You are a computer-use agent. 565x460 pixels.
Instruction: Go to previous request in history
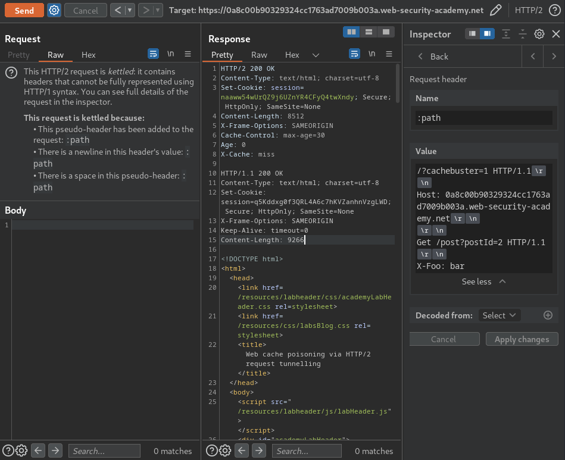click(117, 11)
